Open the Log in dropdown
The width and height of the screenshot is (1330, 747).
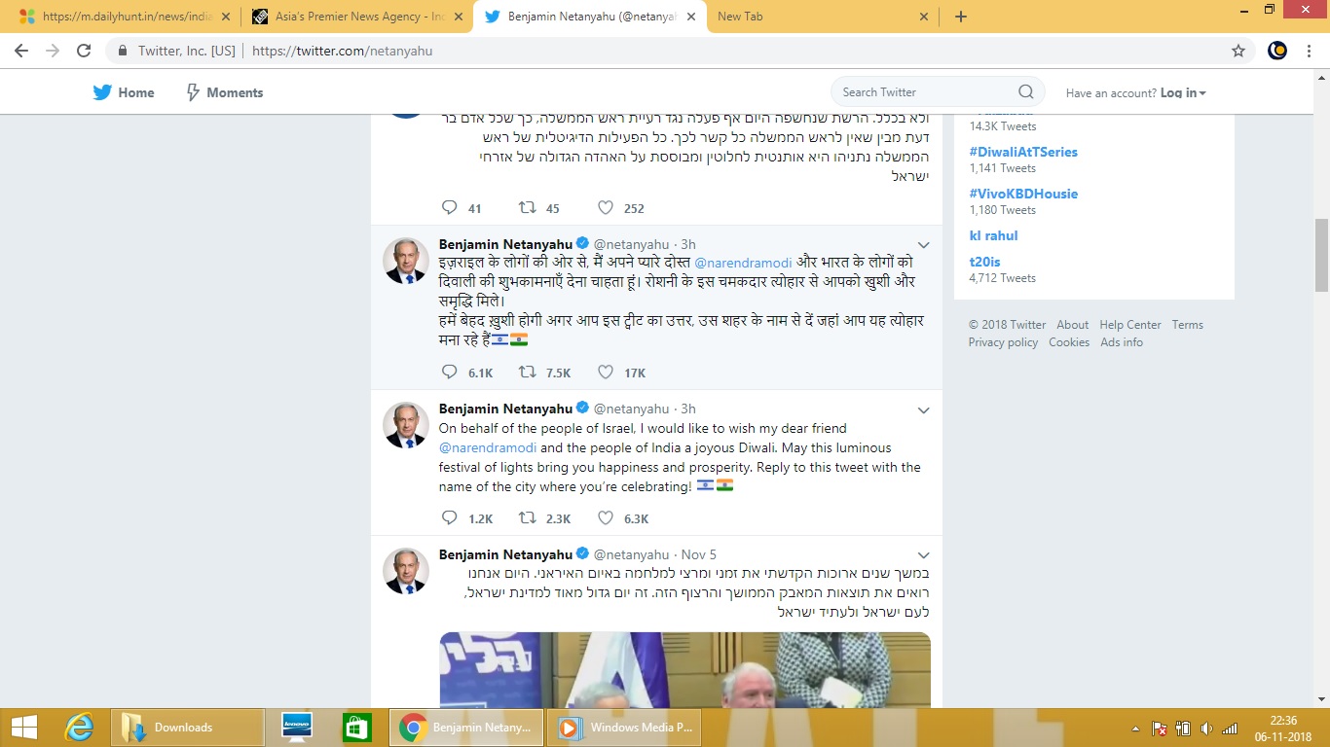(1183, 93)
